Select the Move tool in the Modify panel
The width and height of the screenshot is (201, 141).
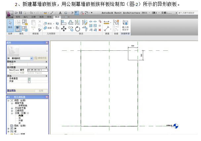click(x=64, y=29)
